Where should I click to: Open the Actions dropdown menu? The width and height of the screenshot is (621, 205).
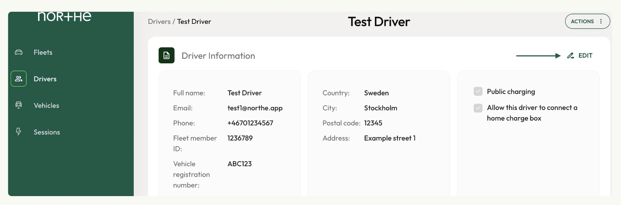click(x=588, y=21)
